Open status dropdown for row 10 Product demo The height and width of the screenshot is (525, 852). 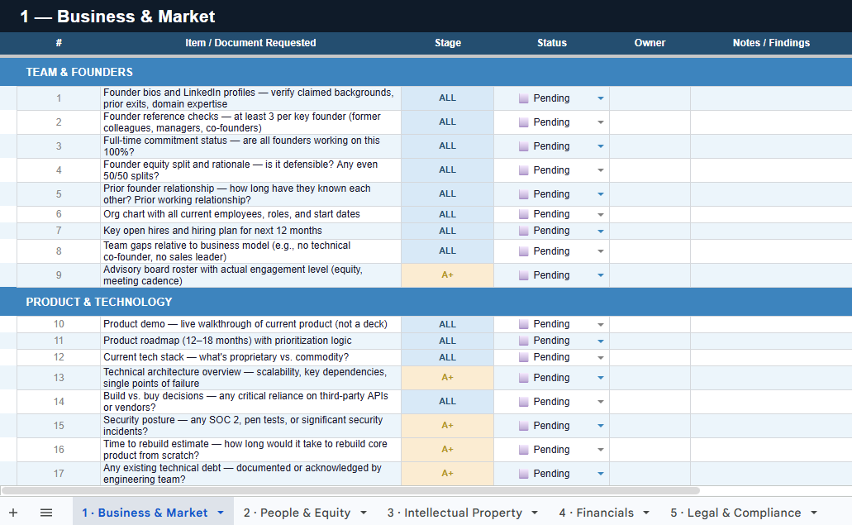click(x=601, y=324)
